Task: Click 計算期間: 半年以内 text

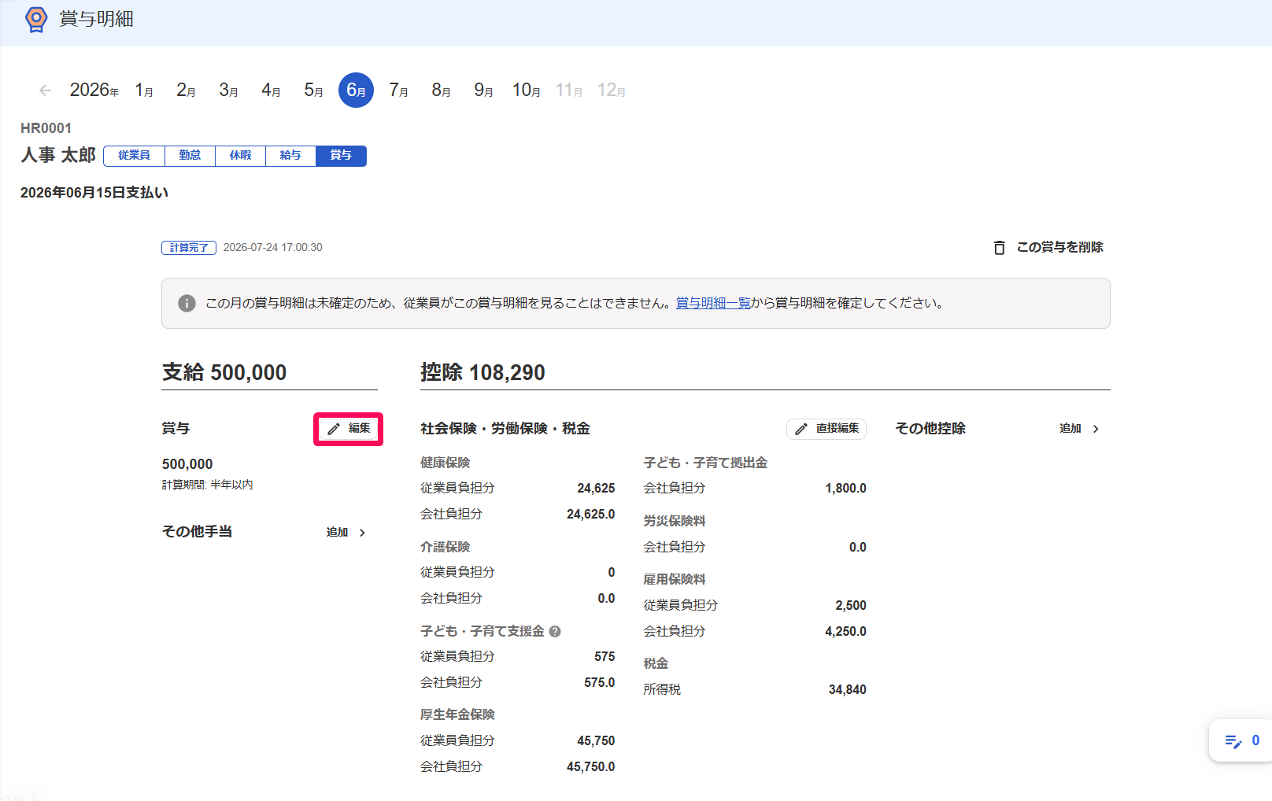Action: [208, 485]
